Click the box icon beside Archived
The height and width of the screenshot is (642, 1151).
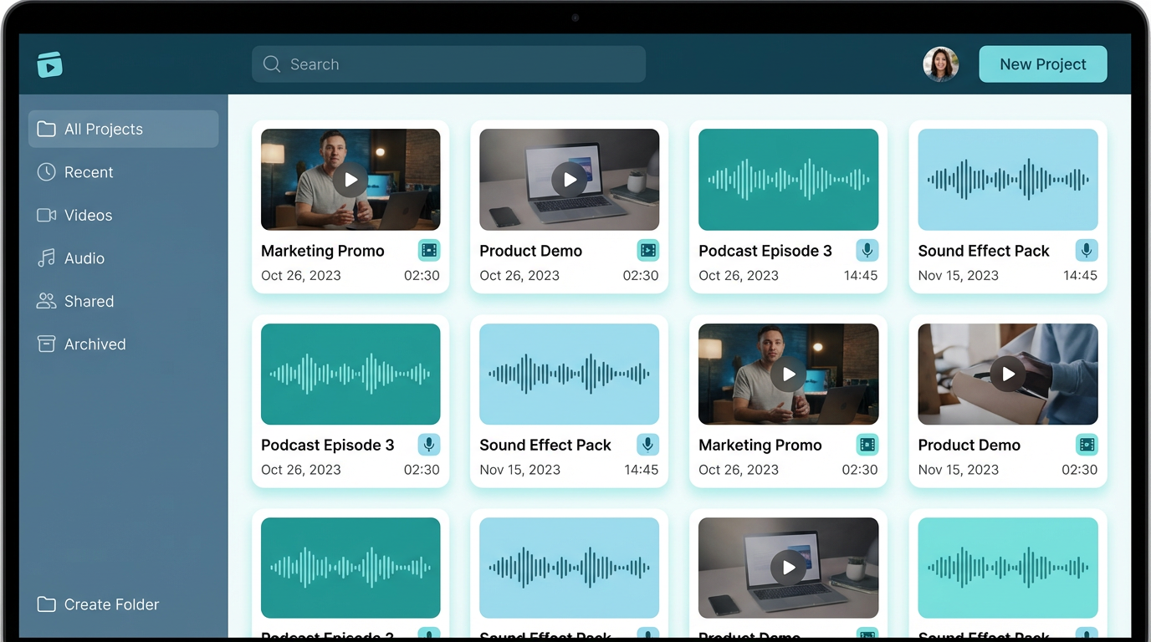click(46, 344)
